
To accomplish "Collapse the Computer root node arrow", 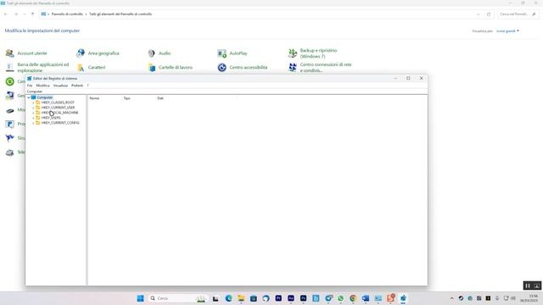I will [29, 97].
